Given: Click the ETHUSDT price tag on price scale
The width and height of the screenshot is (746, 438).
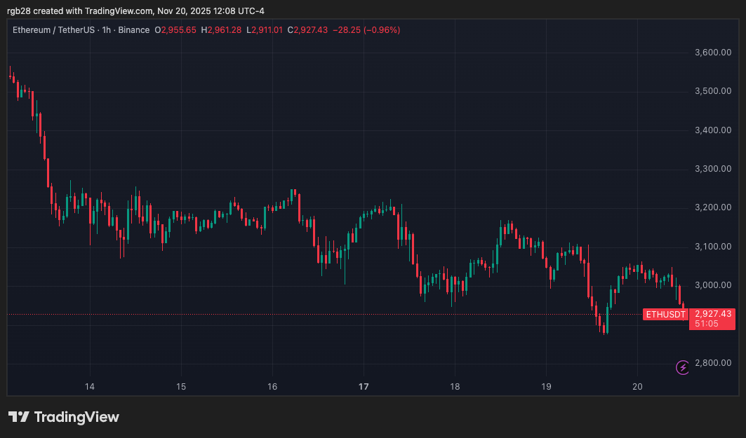Looking at the screenshot, I should [665, 314].
